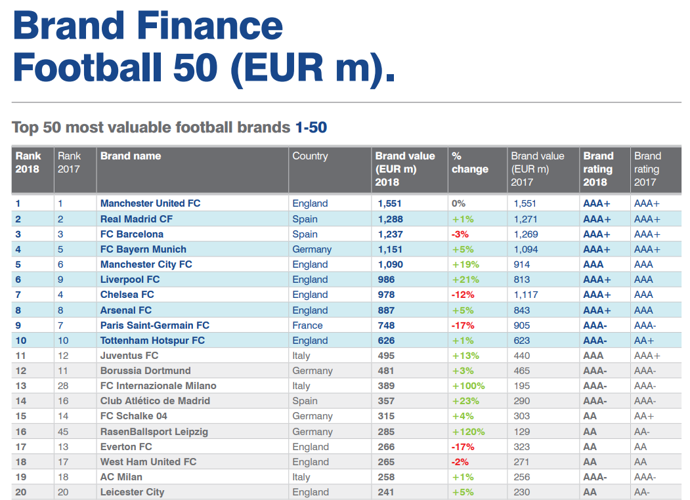Click the FC Barcelona brand name
This screenshot has height=500, width=690.
tap(131, 234)
